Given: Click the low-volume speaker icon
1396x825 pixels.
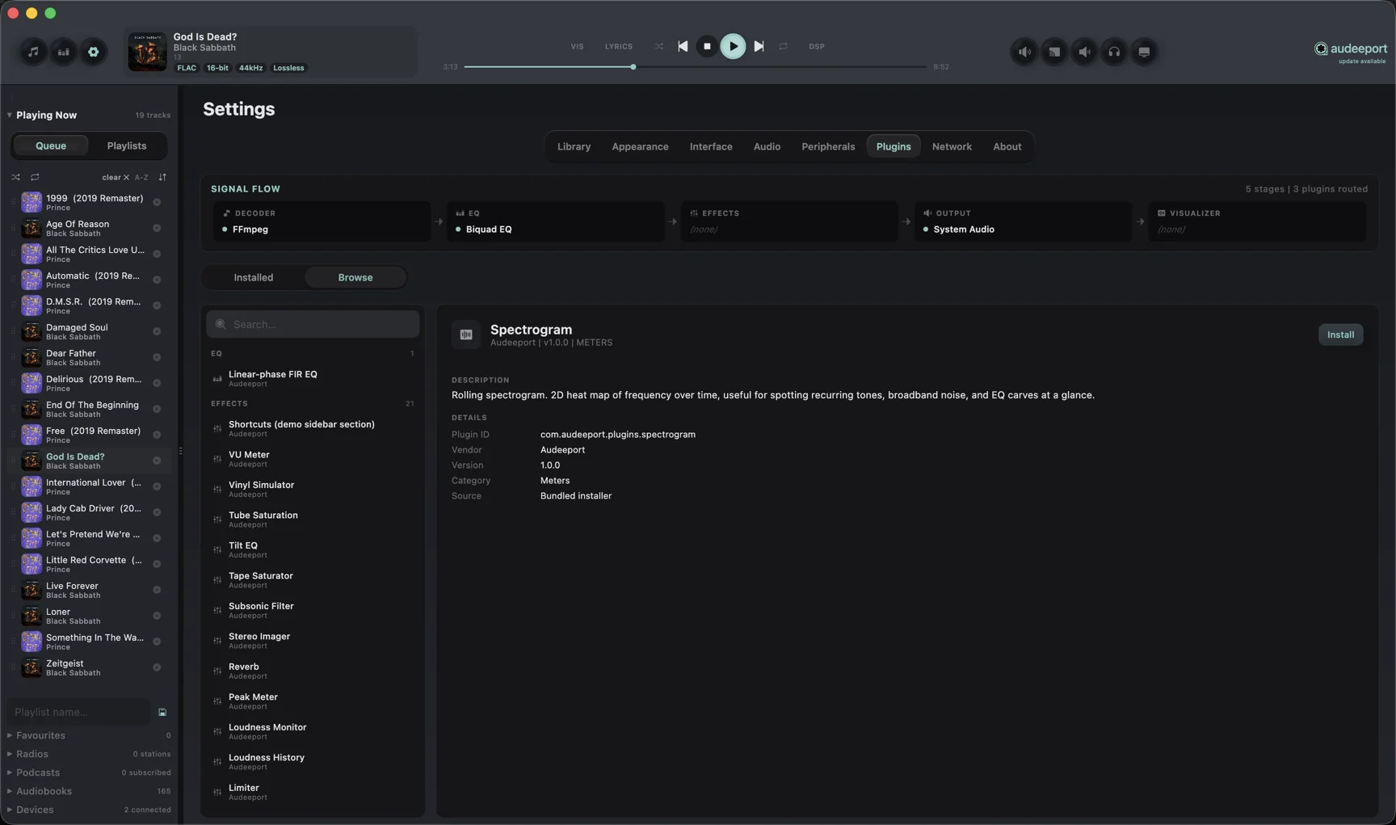Looking at the screenshot, I should (x=1084, y=52).
